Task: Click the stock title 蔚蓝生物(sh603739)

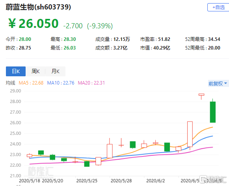Action: tap(38, 7)
